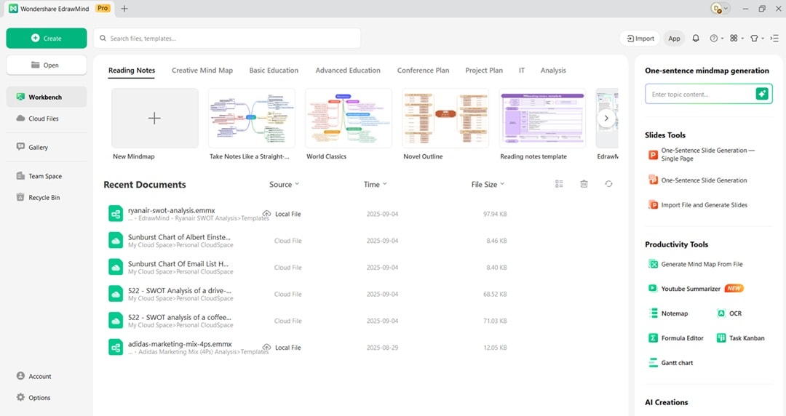Click the trash delete icon
This screenshot has width=786, height=416.
click(584, 184)
